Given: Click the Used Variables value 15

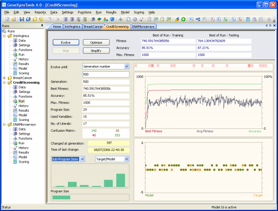Looking at the screenshot, I should (x=106, y=117).
